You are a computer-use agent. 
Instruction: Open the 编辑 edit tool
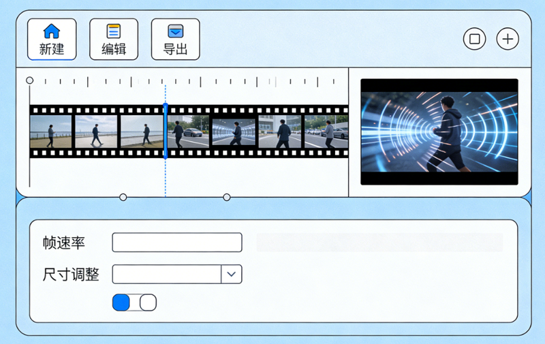coord(114,39)
